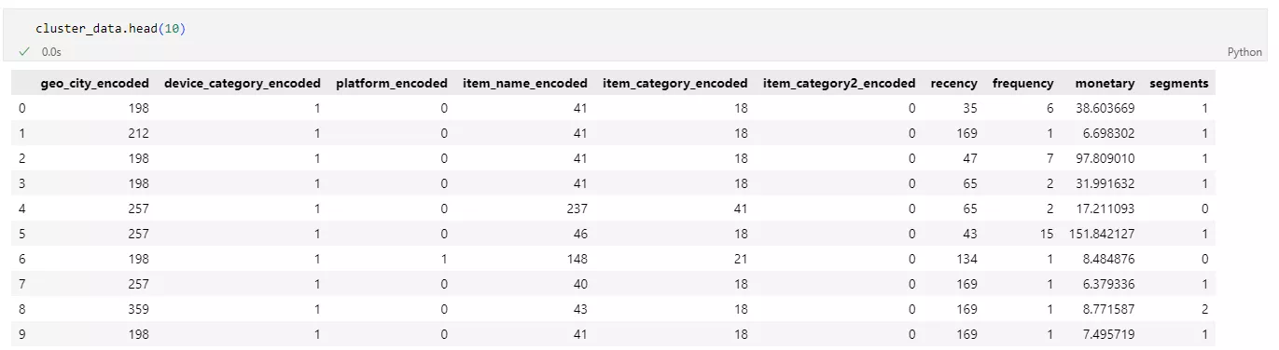Click the row index 9 label

pyautogui.click(x=22, y=334)
